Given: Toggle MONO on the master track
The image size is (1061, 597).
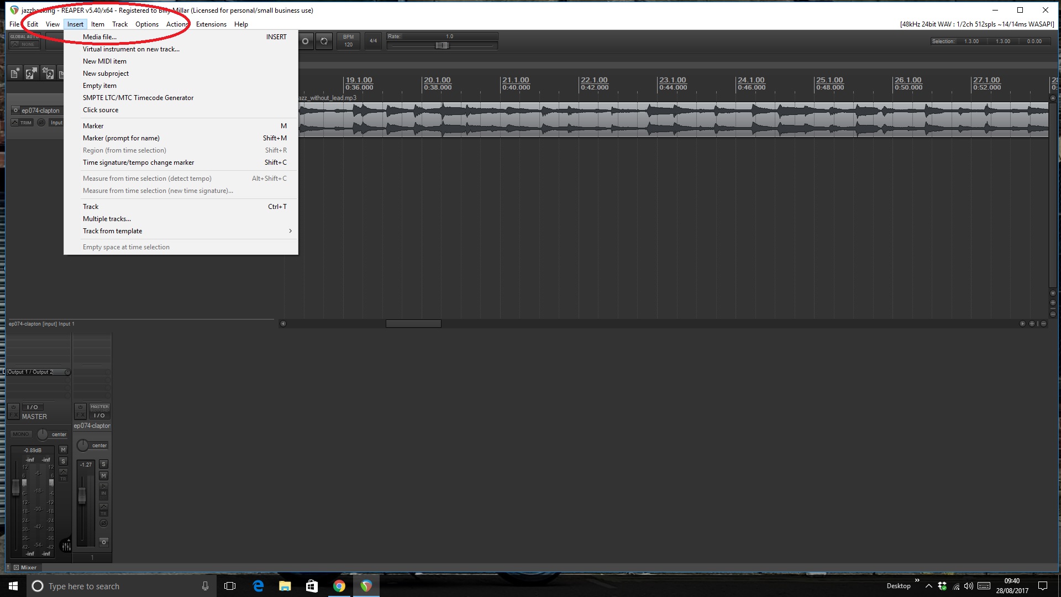Looking at the screenshot, I should tap(21, 434).
